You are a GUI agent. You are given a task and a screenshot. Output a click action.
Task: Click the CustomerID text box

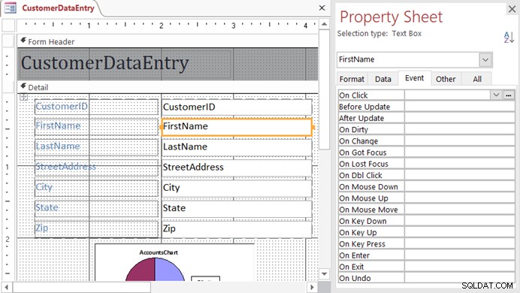[x=237, y=107]
